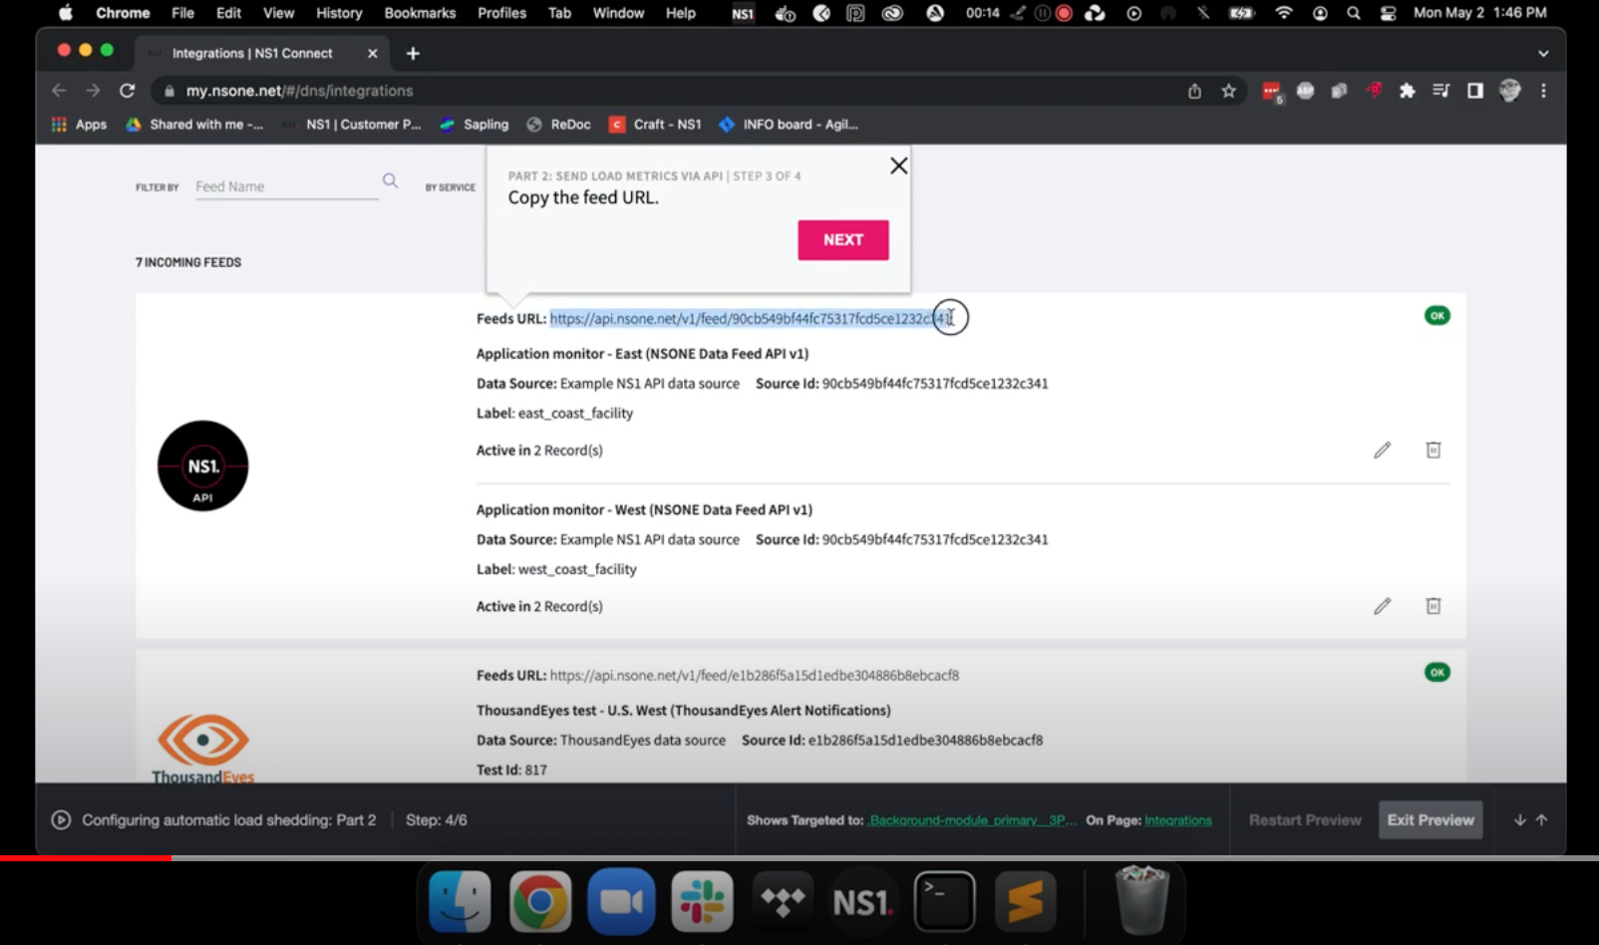Edit the Application monitor - West feed
Screen dimensions: 1599x945
[1382, 606]
